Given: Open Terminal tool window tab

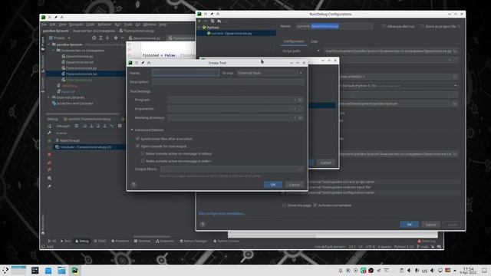Looking at the screenshot, I should point(142,241).
